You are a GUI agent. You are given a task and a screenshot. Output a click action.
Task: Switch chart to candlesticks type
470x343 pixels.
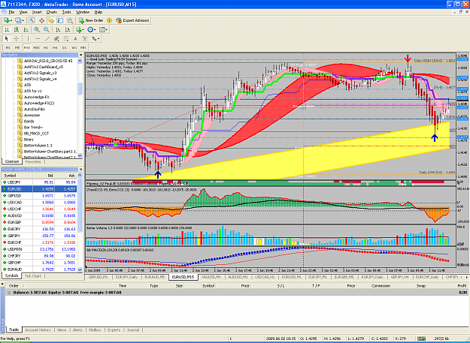click(x=17, y=29)
